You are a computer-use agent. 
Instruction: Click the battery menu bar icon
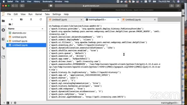[155, 1]
